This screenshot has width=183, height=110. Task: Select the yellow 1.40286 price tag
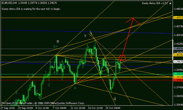[x=178, y=55]
